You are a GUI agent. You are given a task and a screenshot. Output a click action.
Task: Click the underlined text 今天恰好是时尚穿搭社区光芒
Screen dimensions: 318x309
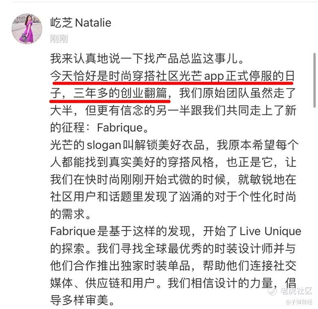[126, 76]
